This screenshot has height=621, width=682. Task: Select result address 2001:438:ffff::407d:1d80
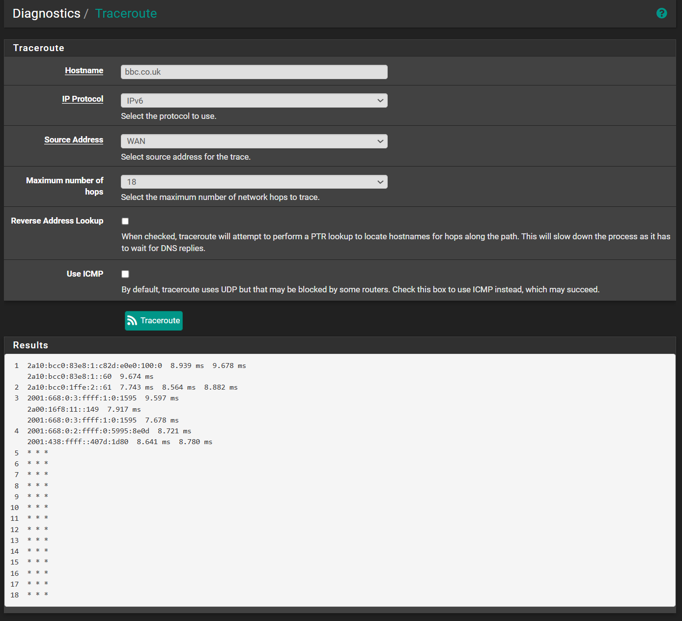78,442
